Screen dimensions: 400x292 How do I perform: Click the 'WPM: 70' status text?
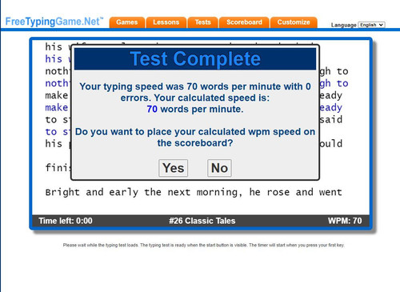[x=345, y=221]
